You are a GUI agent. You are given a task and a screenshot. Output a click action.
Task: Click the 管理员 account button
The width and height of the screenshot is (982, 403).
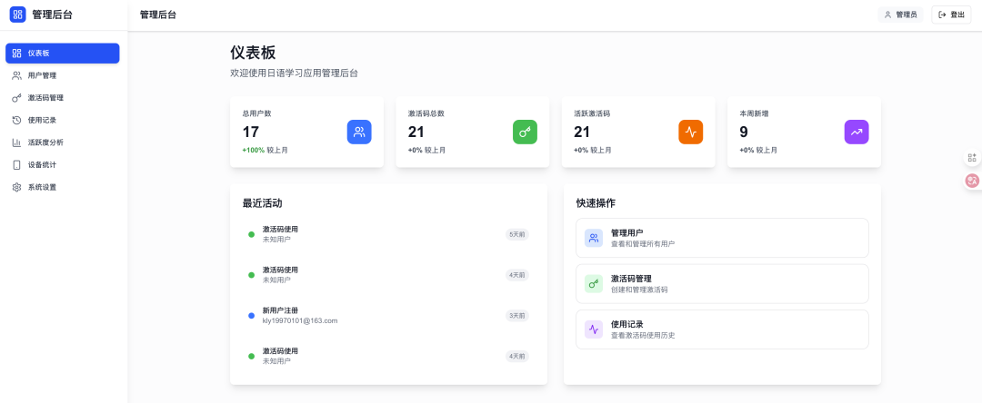[900, 15]
